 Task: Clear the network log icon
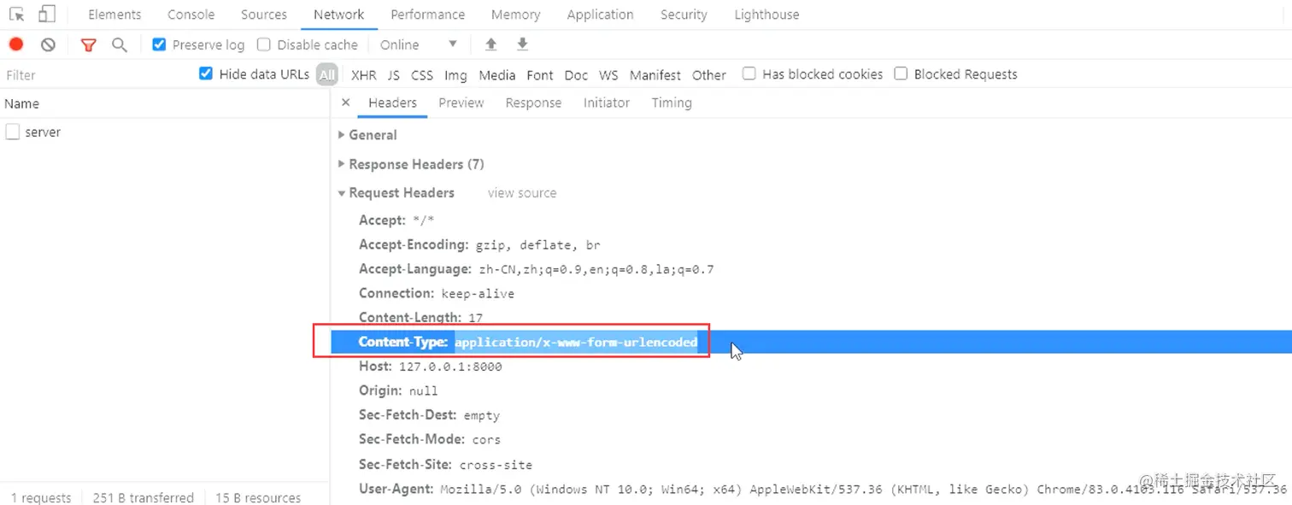[48, 44]
